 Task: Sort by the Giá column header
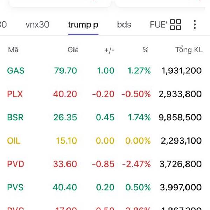pos(73,50)
